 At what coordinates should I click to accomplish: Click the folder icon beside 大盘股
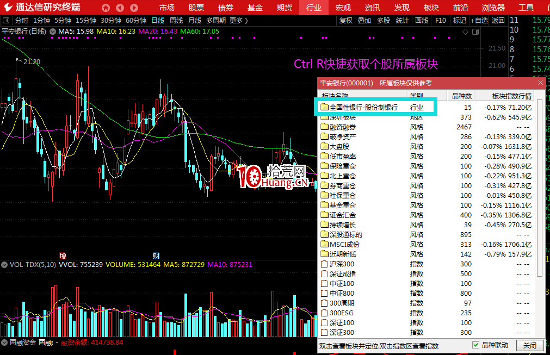coord(324,146)
